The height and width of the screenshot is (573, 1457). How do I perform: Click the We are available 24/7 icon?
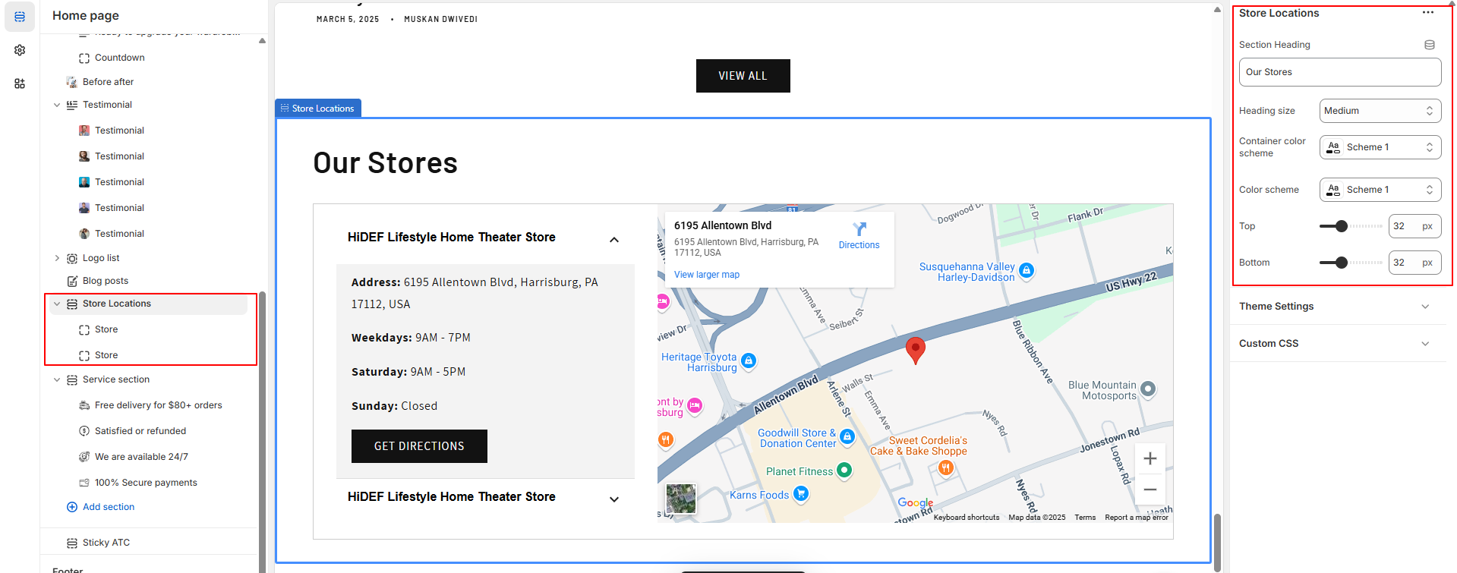click(x=84, y=457)
